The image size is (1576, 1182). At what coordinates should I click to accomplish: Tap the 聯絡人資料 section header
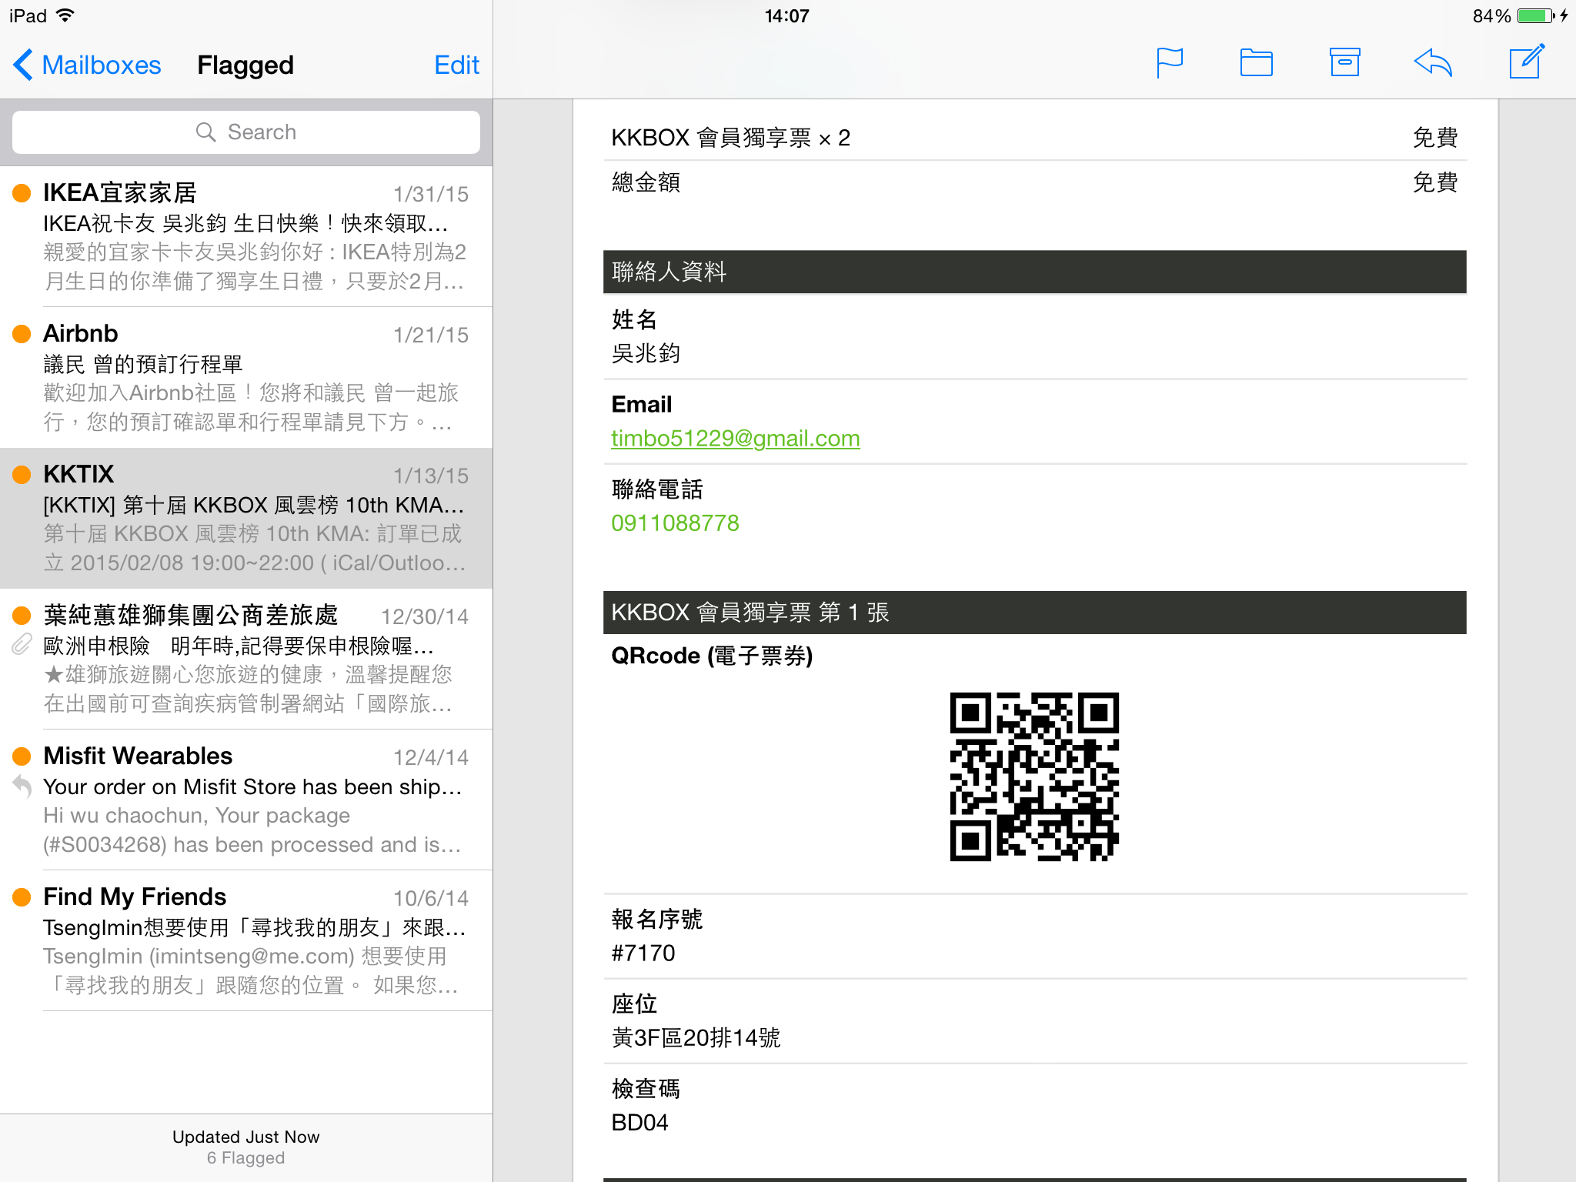[1034, 272]
